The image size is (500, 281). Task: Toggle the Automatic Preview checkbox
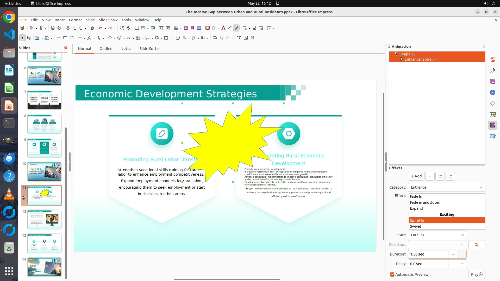pyautogui.click(x=392, y=274)
